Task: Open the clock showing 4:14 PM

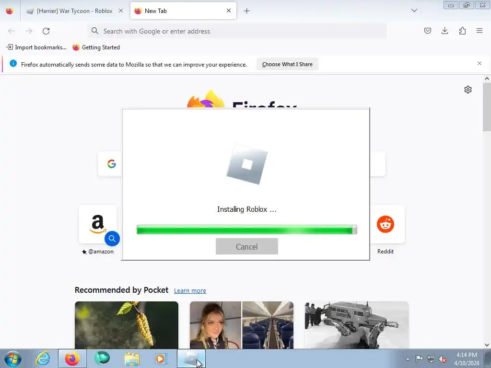Action: [x=467, y=359]
